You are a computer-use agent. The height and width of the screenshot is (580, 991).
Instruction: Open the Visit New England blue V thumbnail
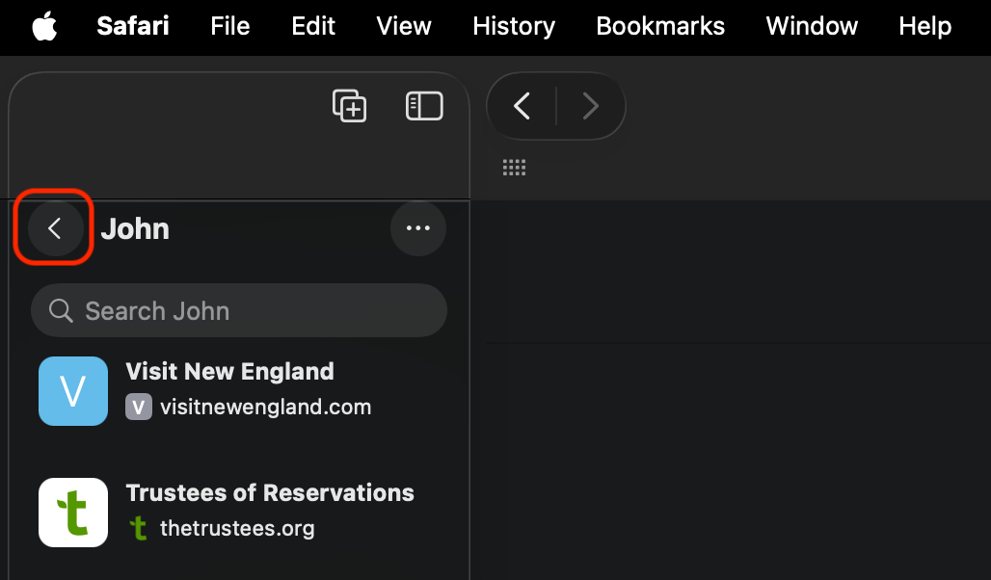pos(73,391)
